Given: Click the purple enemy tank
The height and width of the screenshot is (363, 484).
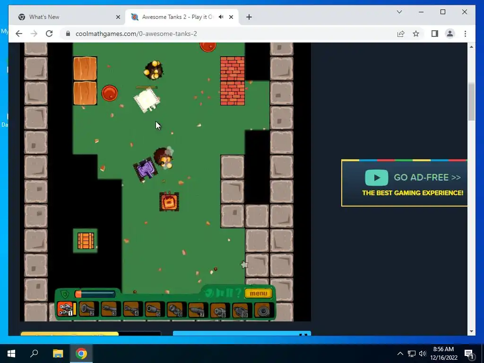Looking at the screenshot, I should [x=146, y=170].
